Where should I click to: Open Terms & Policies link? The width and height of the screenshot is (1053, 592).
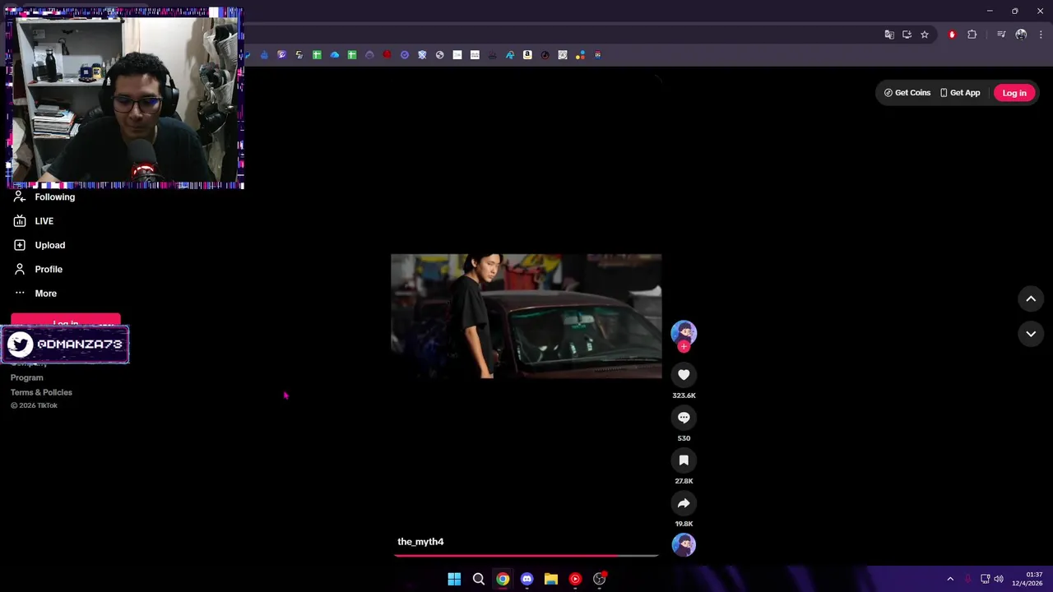41,392
